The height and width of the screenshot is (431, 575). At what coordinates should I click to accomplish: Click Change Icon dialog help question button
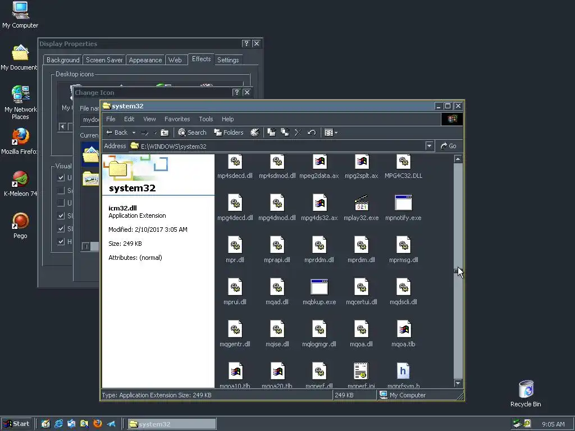[x=236, y=93]
